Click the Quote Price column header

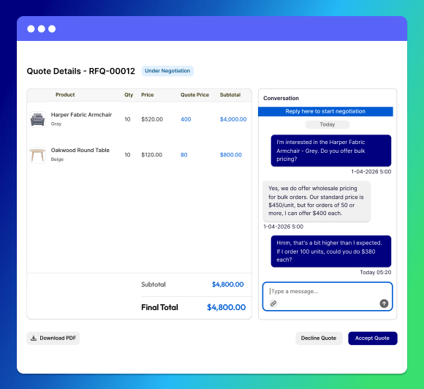pyautogui.click(x=194, y=94)
